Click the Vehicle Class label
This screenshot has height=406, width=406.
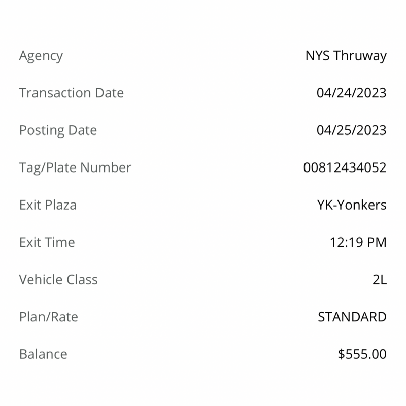58,280
